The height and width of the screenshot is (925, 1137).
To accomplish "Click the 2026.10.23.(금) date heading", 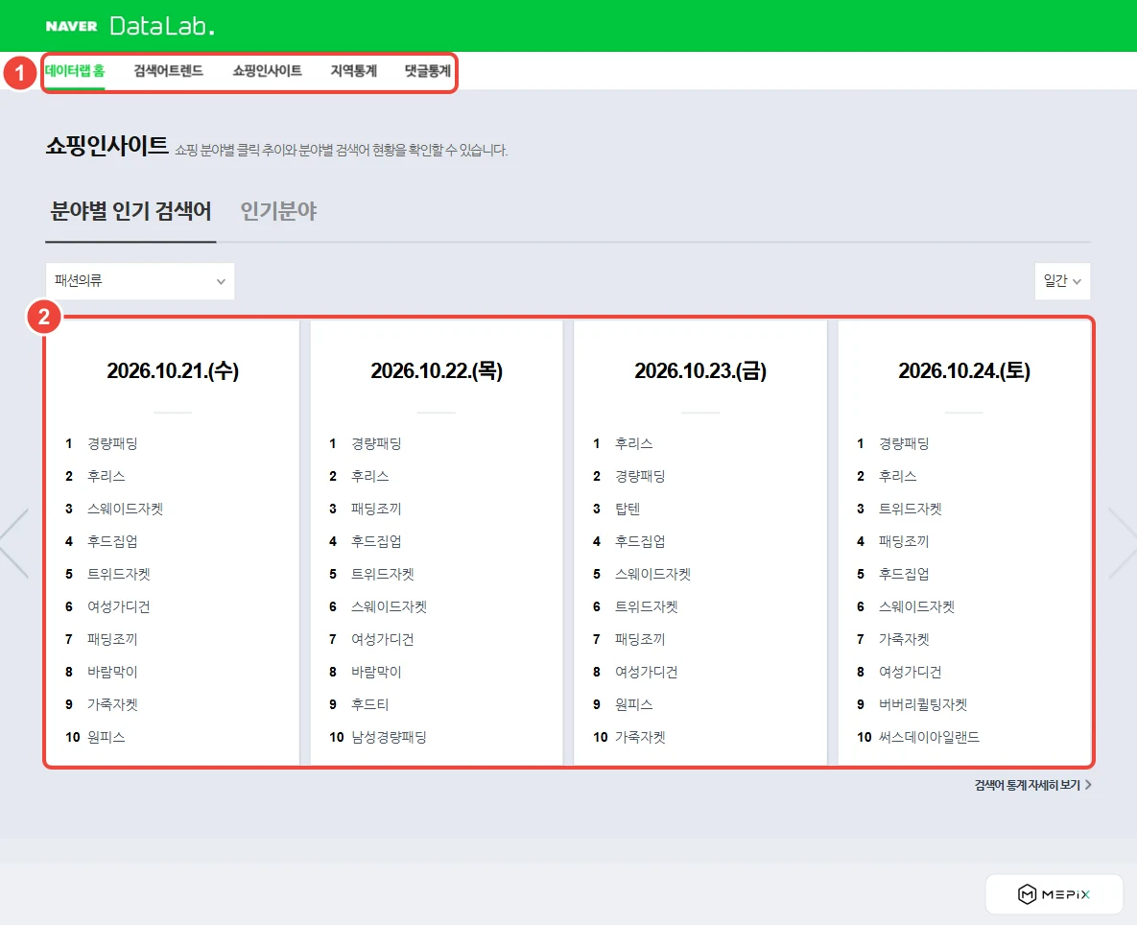I will click(x=700, y=371).
